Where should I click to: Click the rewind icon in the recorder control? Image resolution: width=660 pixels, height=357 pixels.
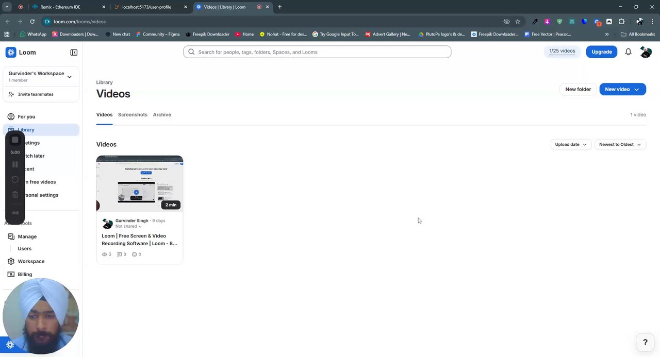(x=15, y=213)
